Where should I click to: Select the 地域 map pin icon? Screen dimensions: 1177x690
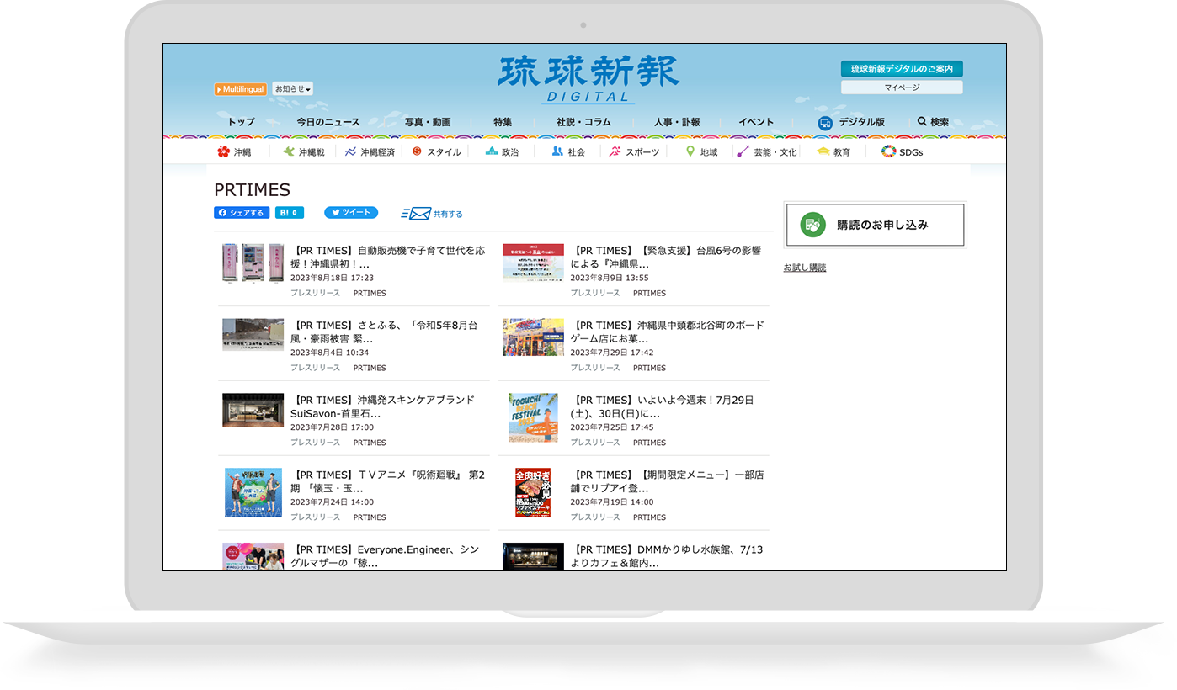[690, 151]
